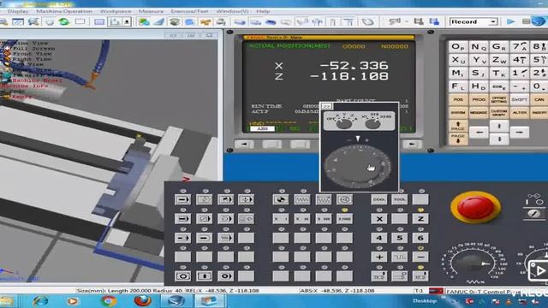Open the Workpiece menu
This screenshot has width=548, height=308.
116,11
